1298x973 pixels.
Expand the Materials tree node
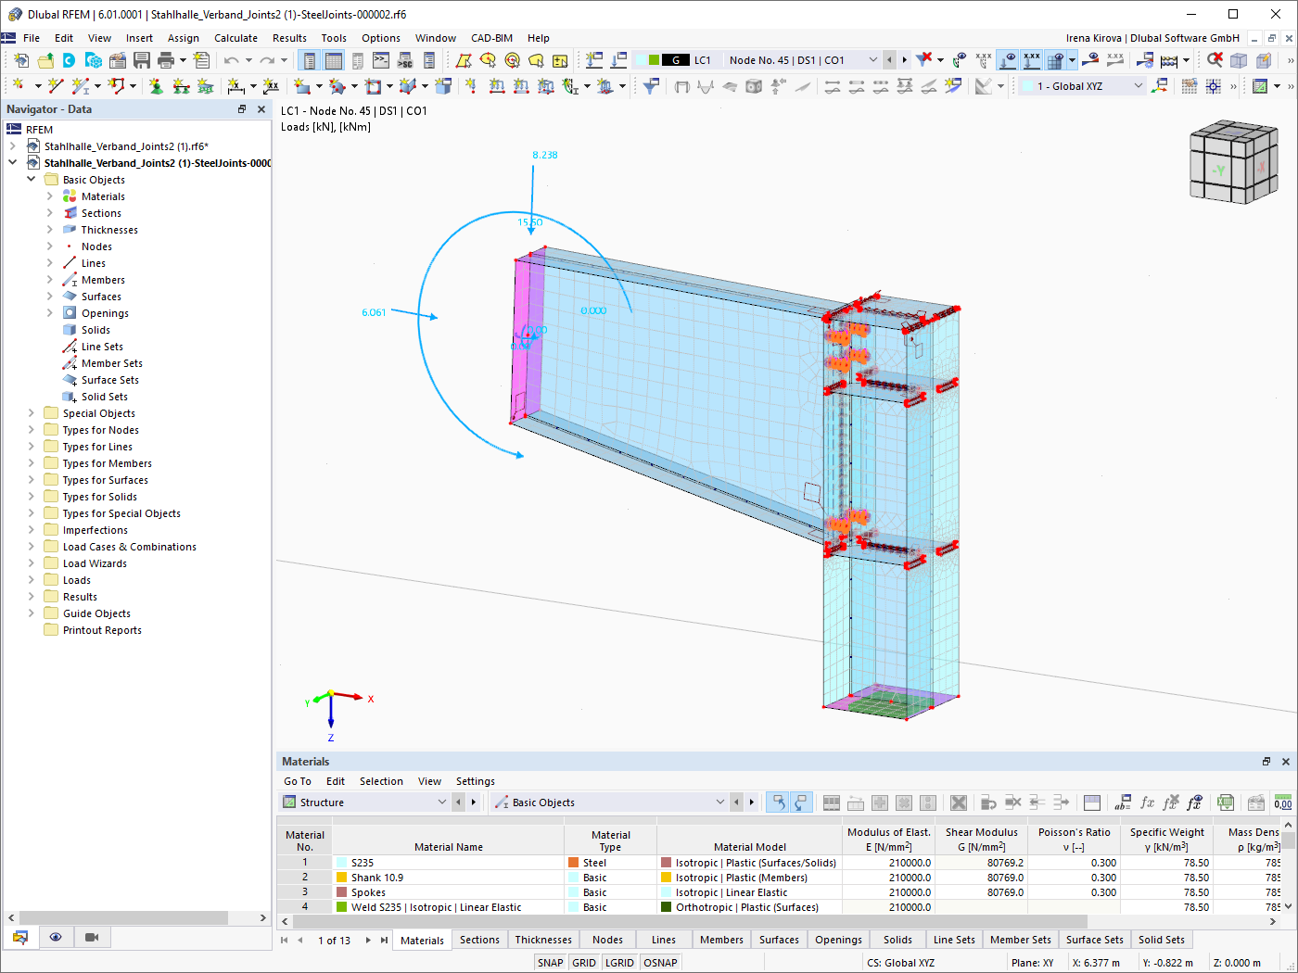pyautogui.click(x=50, y=196)
